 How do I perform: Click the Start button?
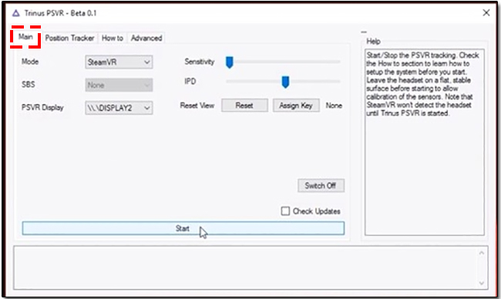click(183, 228)
